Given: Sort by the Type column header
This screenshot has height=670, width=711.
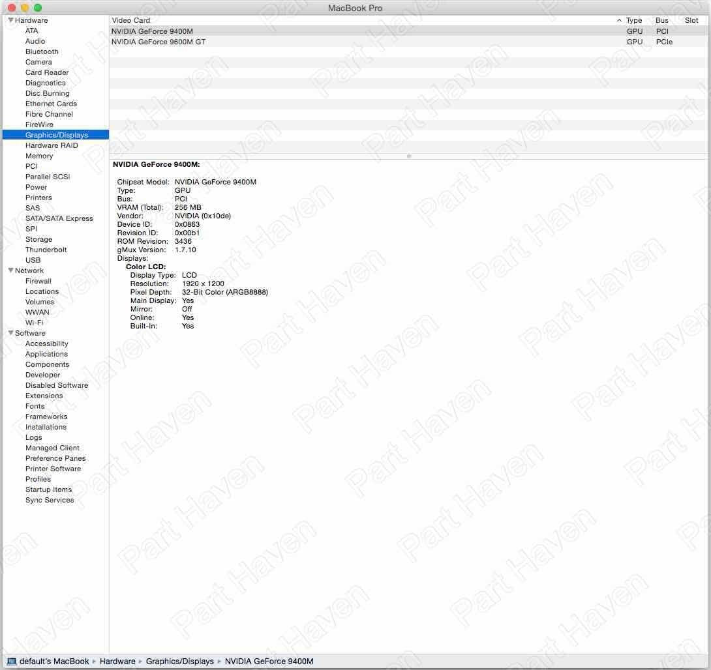Looking at the screenshot, I should (x=634, y=20).
